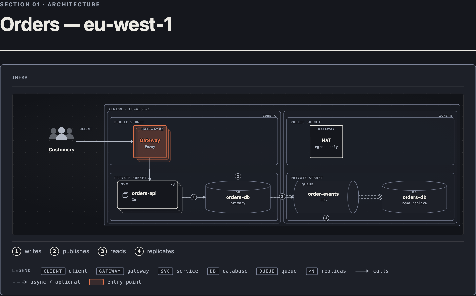Click 'SECTION 01 · ARCHITECTURE' heading
Viewport: 476px width, 296px height.
[50, 4]
